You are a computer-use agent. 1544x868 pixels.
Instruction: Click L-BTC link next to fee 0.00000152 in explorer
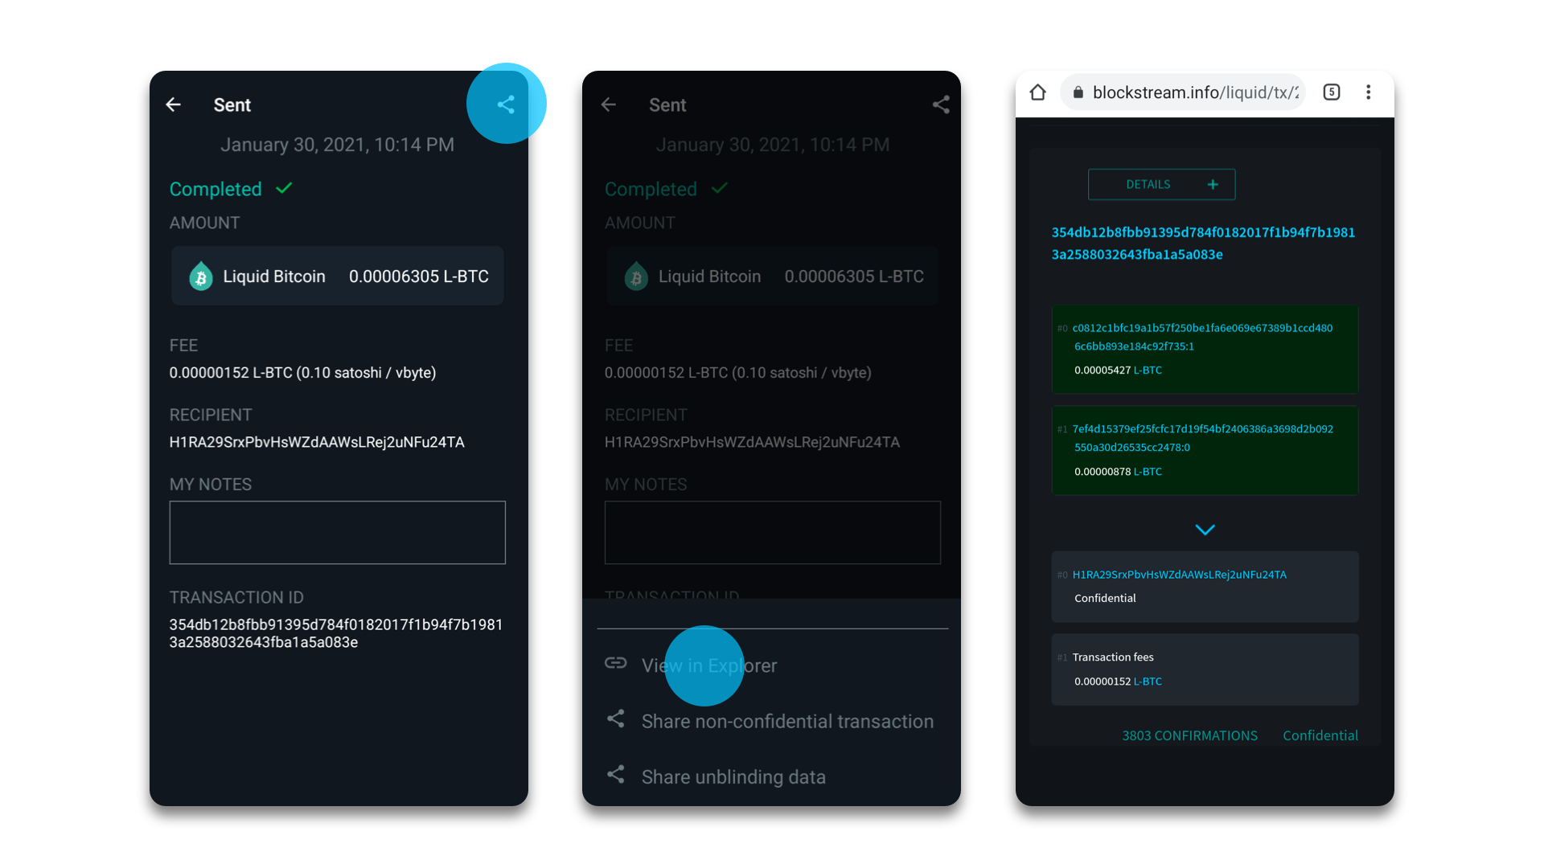tap(1148, 682)
